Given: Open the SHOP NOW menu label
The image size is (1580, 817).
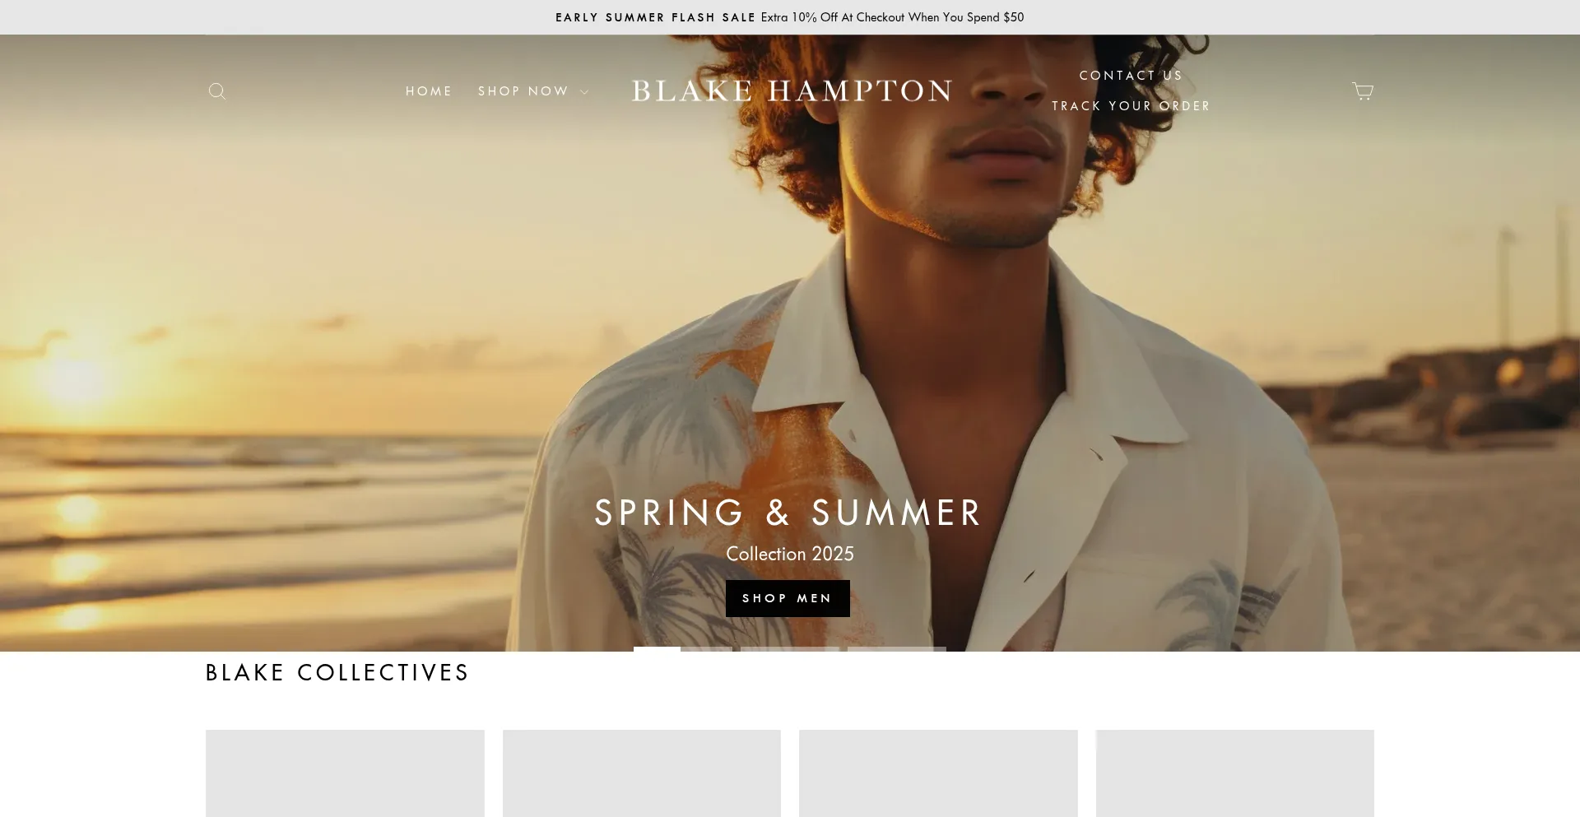Looking at the screenshot, I should [523, 91].
